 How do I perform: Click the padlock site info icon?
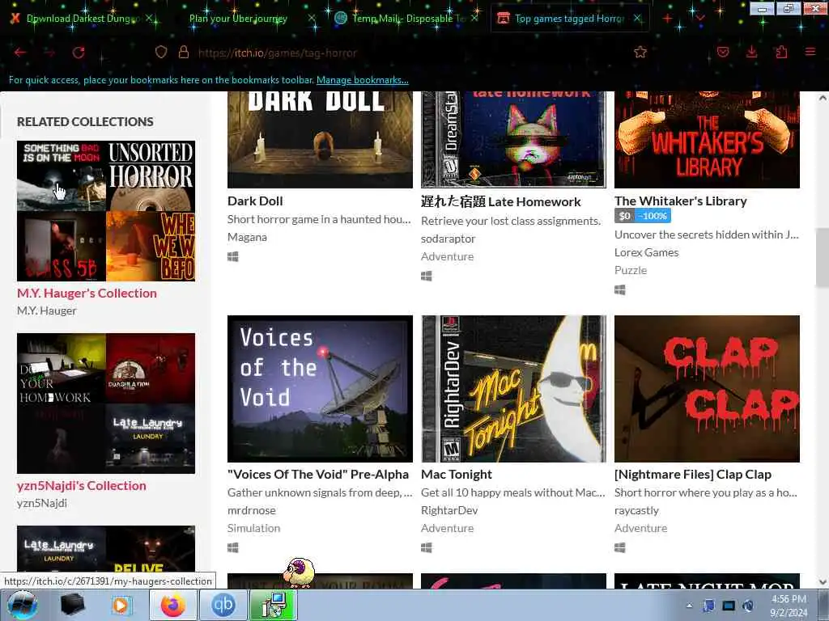click(x=184, y=52)
